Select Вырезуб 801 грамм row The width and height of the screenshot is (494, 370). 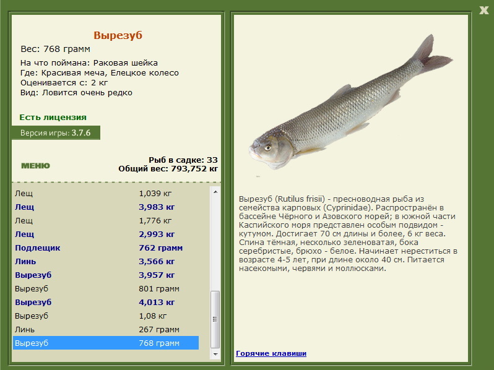tap(106, 289)
